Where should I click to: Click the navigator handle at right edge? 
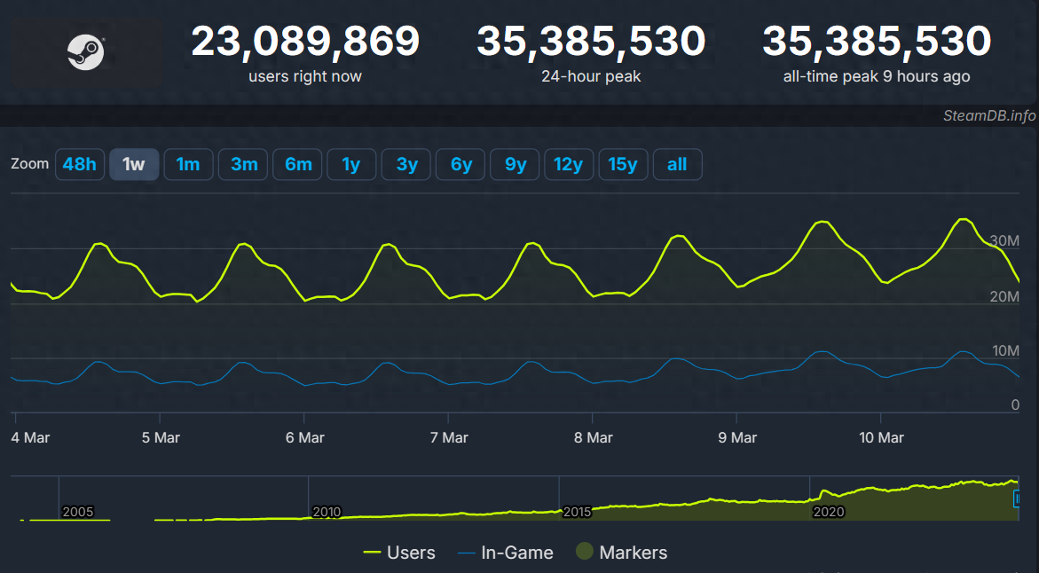click(1017, 499)
